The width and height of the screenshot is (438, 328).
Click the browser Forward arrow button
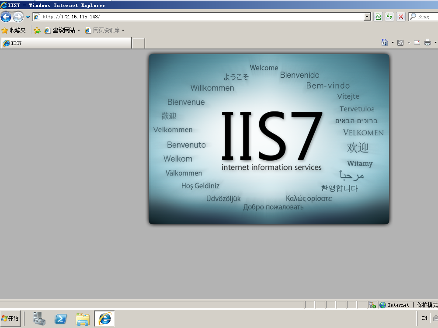point(18,17)
